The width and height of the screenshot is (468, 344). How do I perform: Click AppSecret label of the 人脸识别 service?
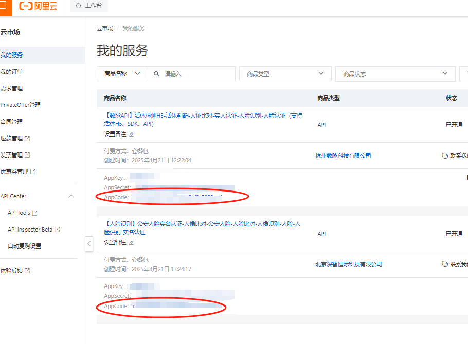click(117, 296)
